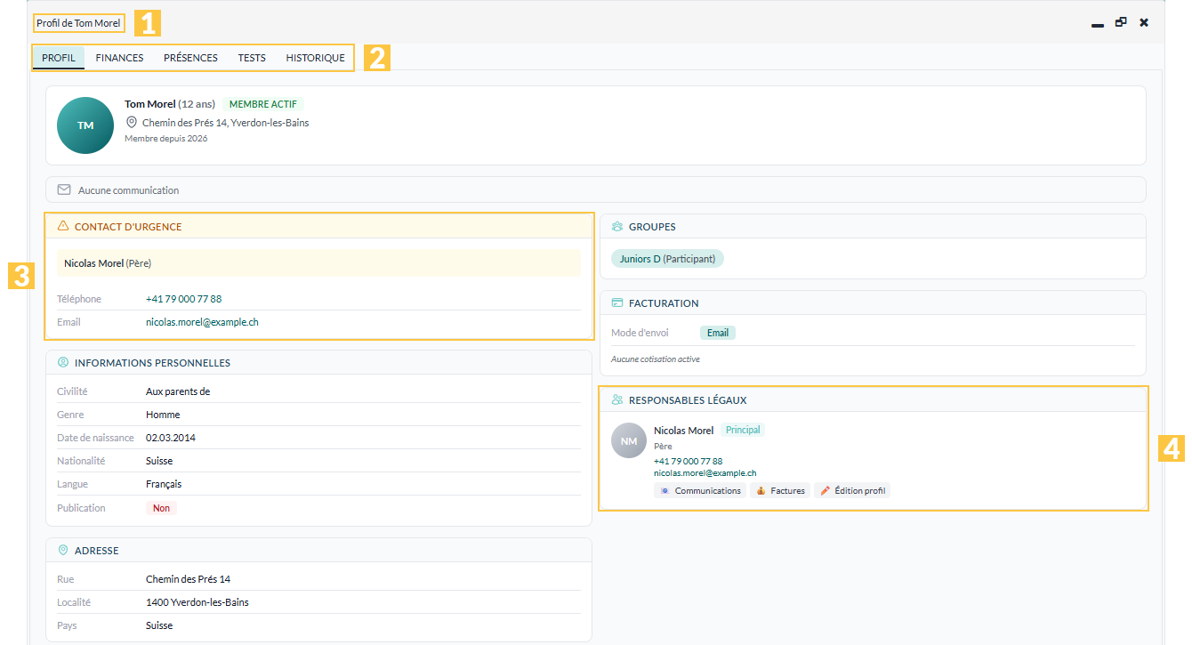Restore the profile window size
The height and width of the screenshot is (645, 1192).
click(x=1121, y=22)
